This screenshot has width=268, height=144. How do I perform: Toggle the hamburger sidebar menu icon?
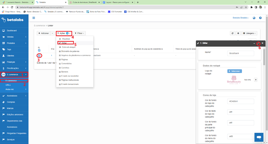pyautogui.click(x=34, y=18)
